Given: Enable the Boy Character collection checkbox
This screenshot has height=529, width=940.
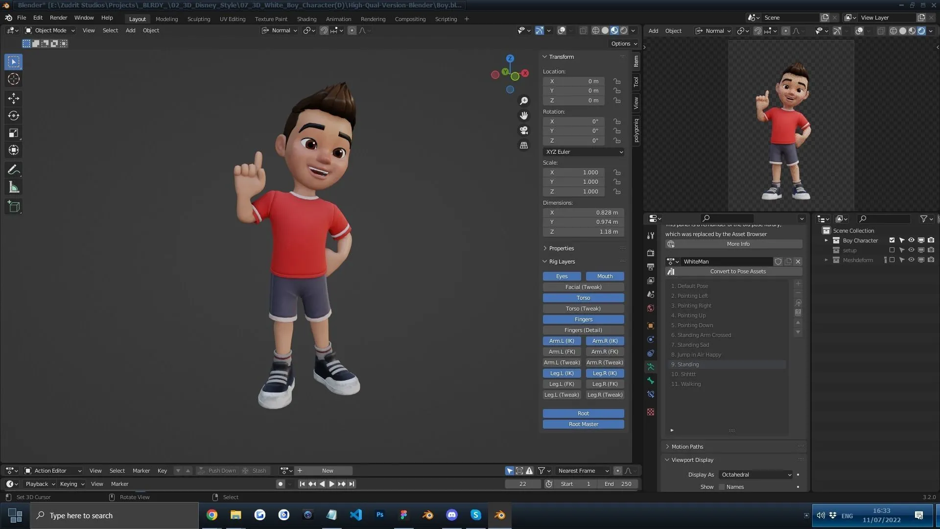Looking at the screenshot, I should [892, 240].
